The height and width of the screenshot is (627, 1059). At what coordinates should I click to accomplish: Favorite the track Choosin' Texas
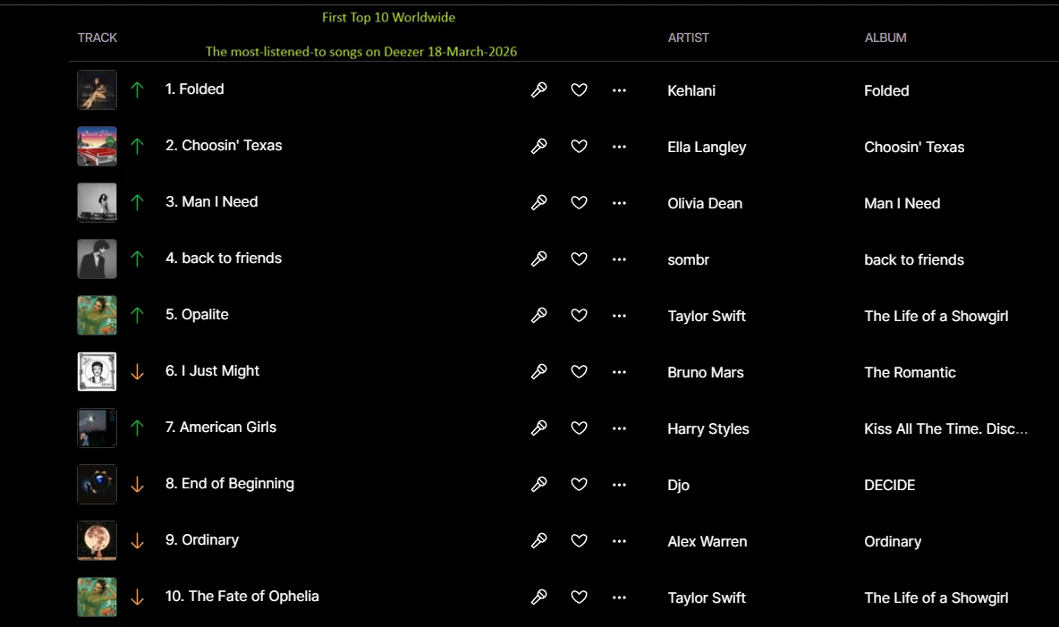point(579,146)
